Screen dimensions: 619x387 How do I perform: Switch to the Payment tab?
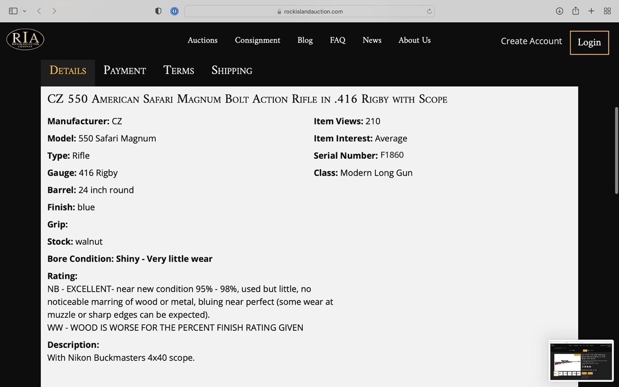124,71
